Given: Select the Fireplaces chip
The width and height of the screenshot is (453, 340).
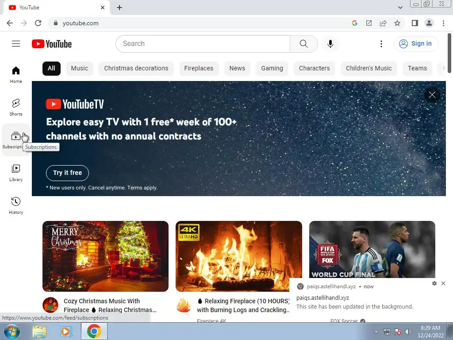Looking at the screenshot, I should (x=199, y=69).
